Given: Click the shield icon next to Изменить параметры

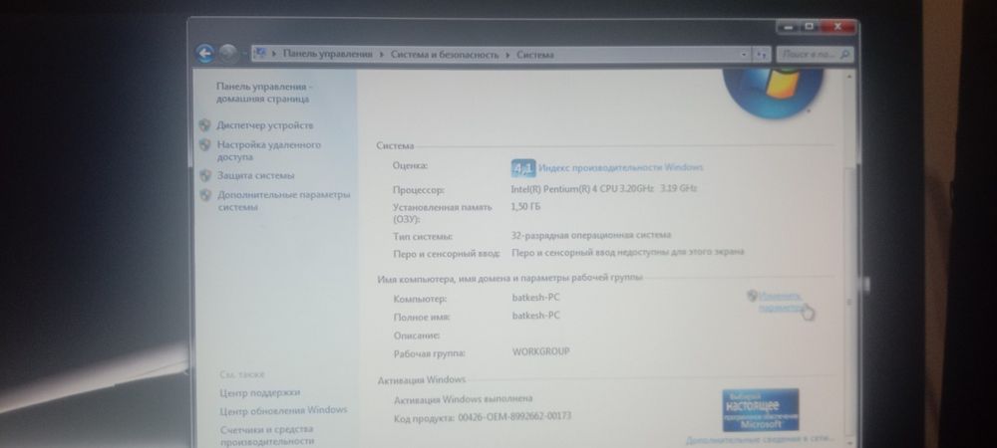Looking at the screenshot, I should [752, 296].
